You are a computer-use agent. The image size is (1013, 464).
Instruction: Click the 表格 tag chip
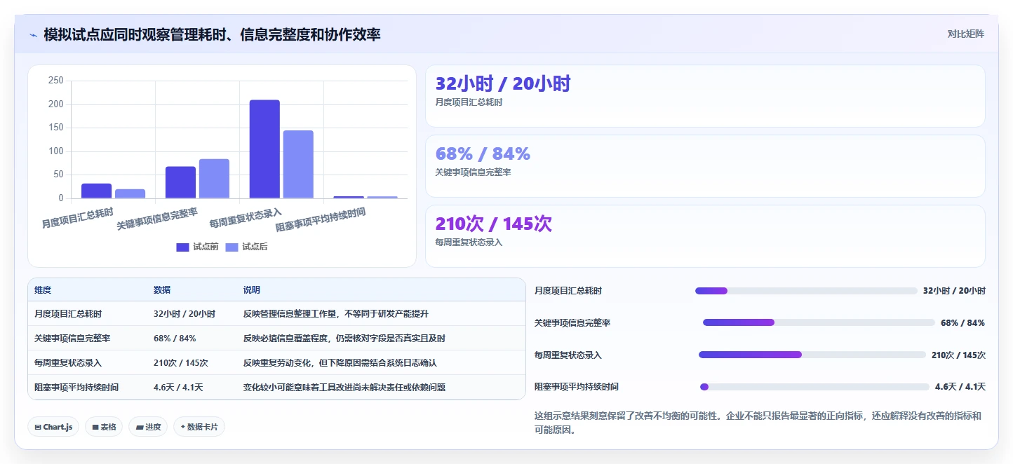coord(104,427)
